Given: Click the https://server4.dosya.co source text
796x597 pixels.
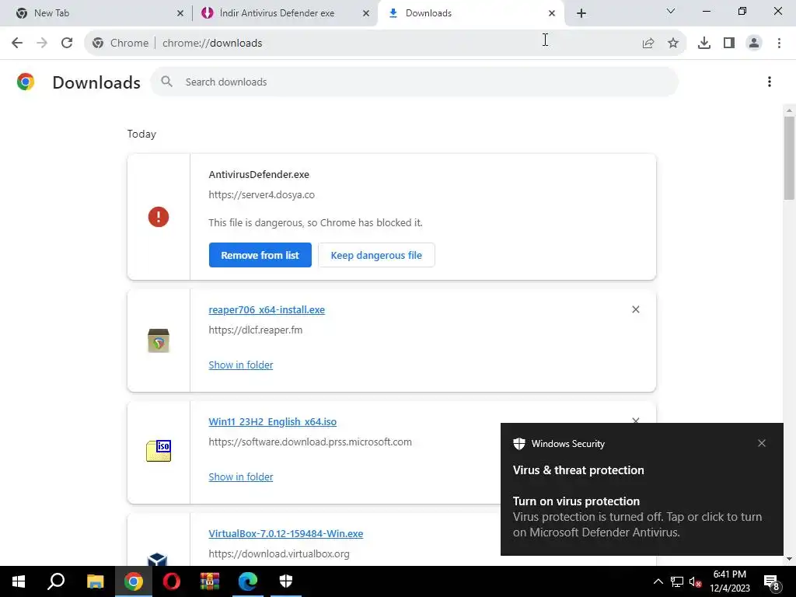Looking at the screenshot, I should tap(261, 194).
